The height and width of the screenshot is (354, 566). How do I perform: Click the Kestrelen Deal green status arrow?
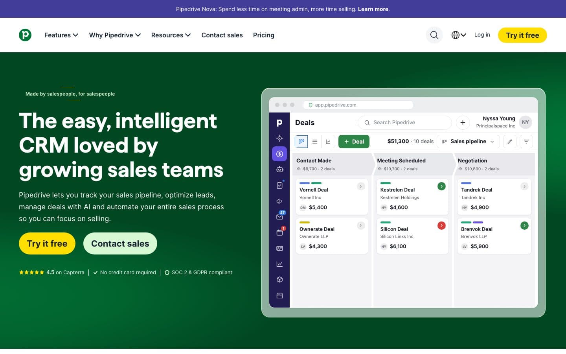coord(441,186)
